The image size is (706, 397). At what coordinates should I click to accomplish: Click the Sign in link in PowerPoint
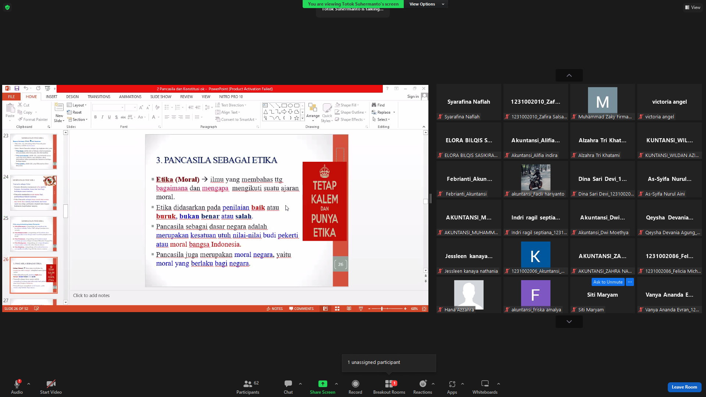coord(413,97)
